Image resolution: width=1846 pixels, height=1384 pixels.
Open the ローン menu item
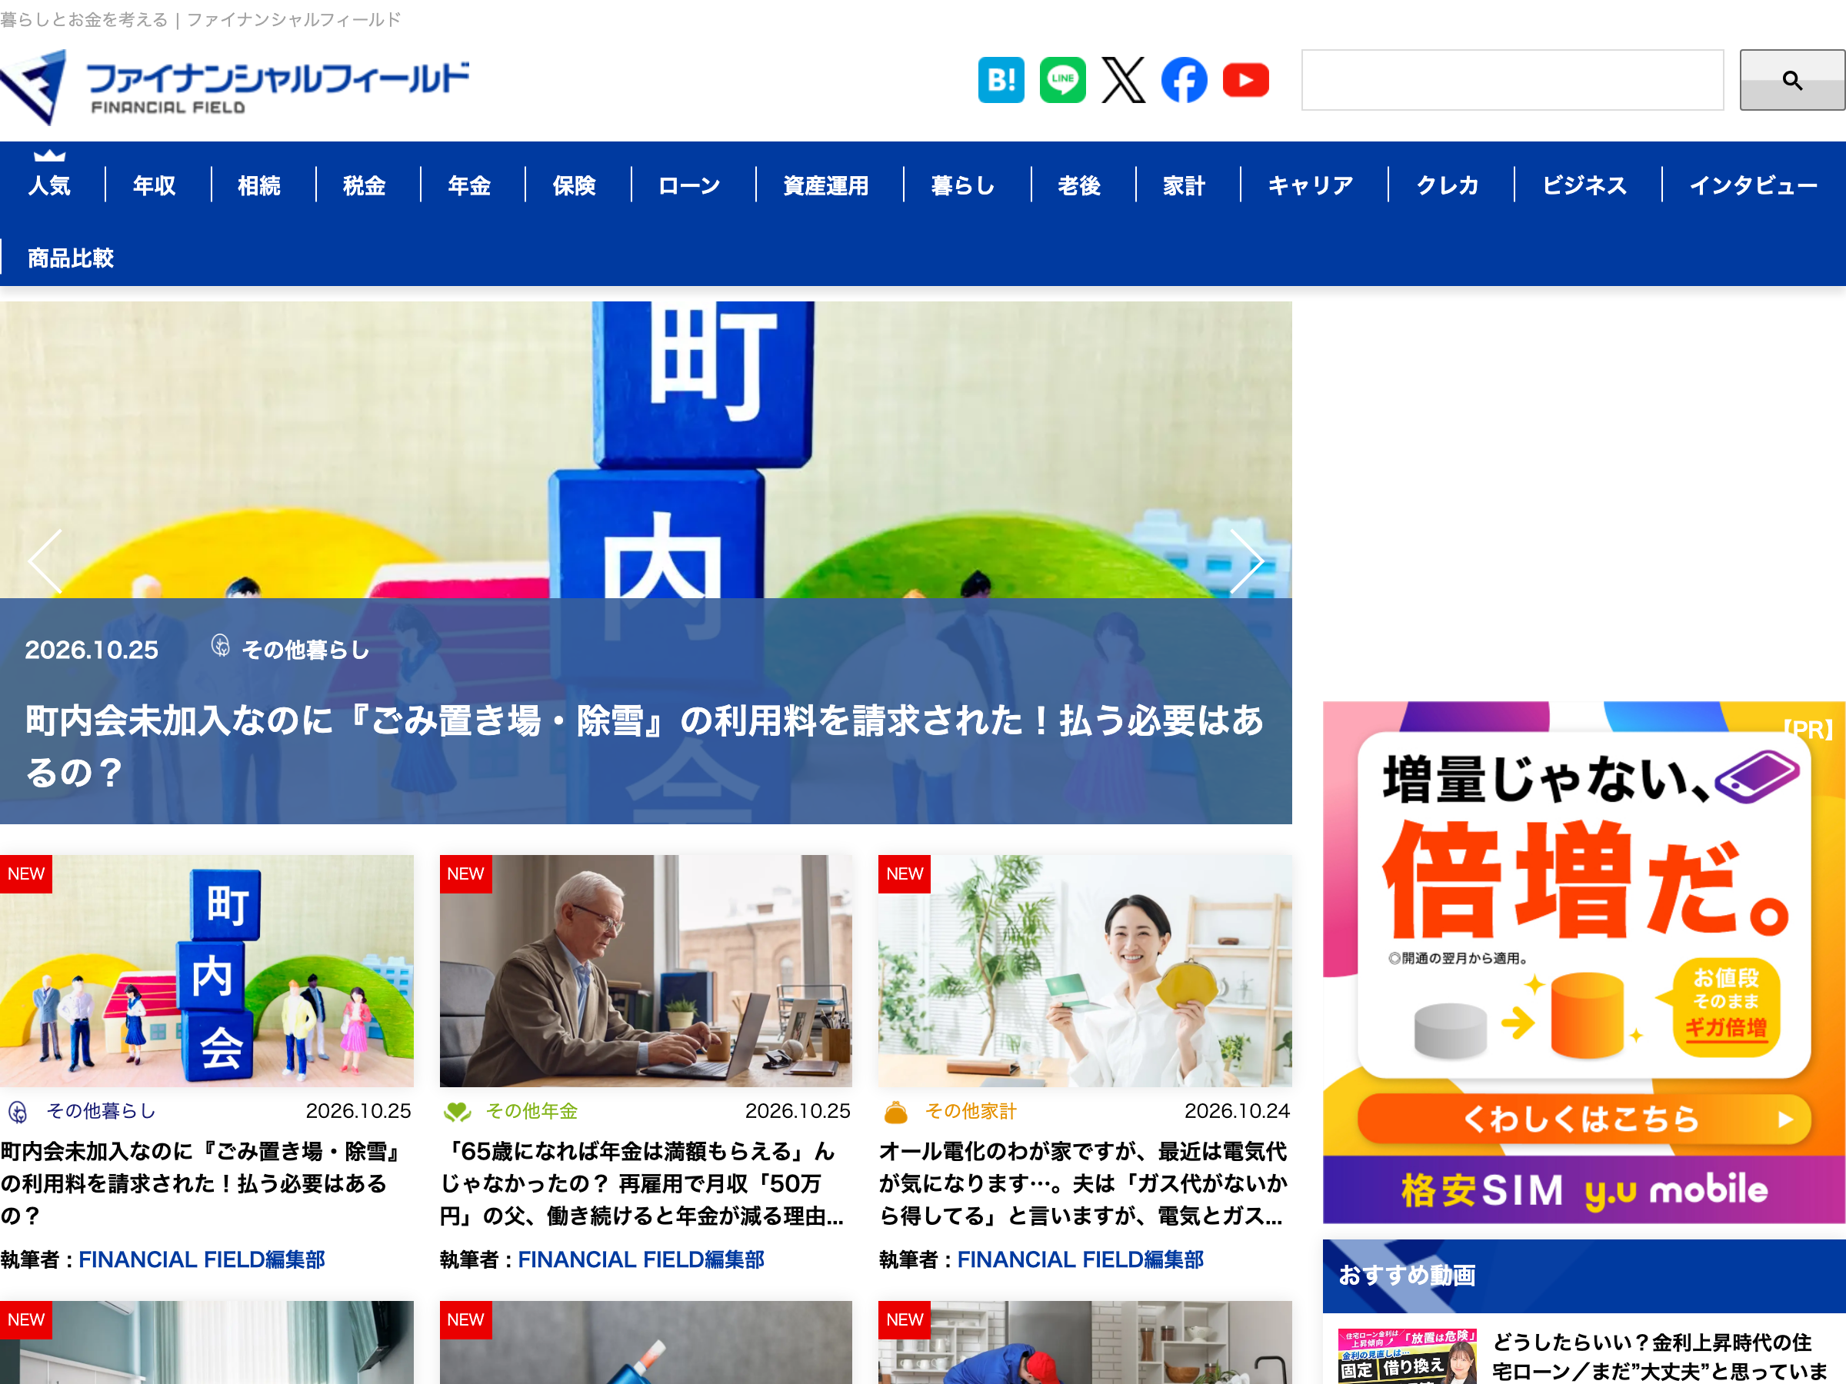690,185
